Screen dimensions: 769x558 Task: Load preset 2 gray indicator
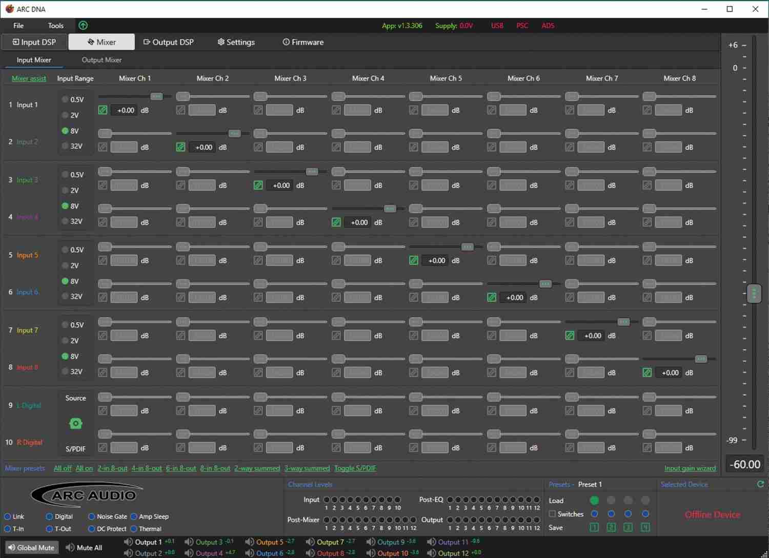611,500
